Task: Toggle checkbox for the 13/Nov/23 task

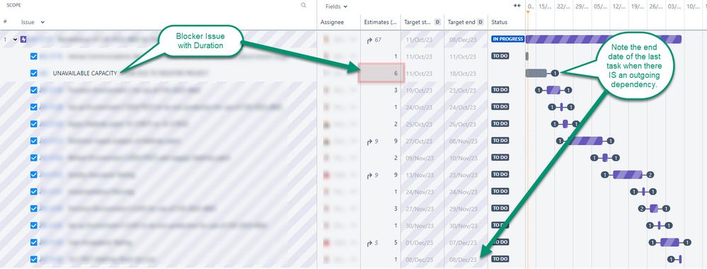Action: [34, 175]
